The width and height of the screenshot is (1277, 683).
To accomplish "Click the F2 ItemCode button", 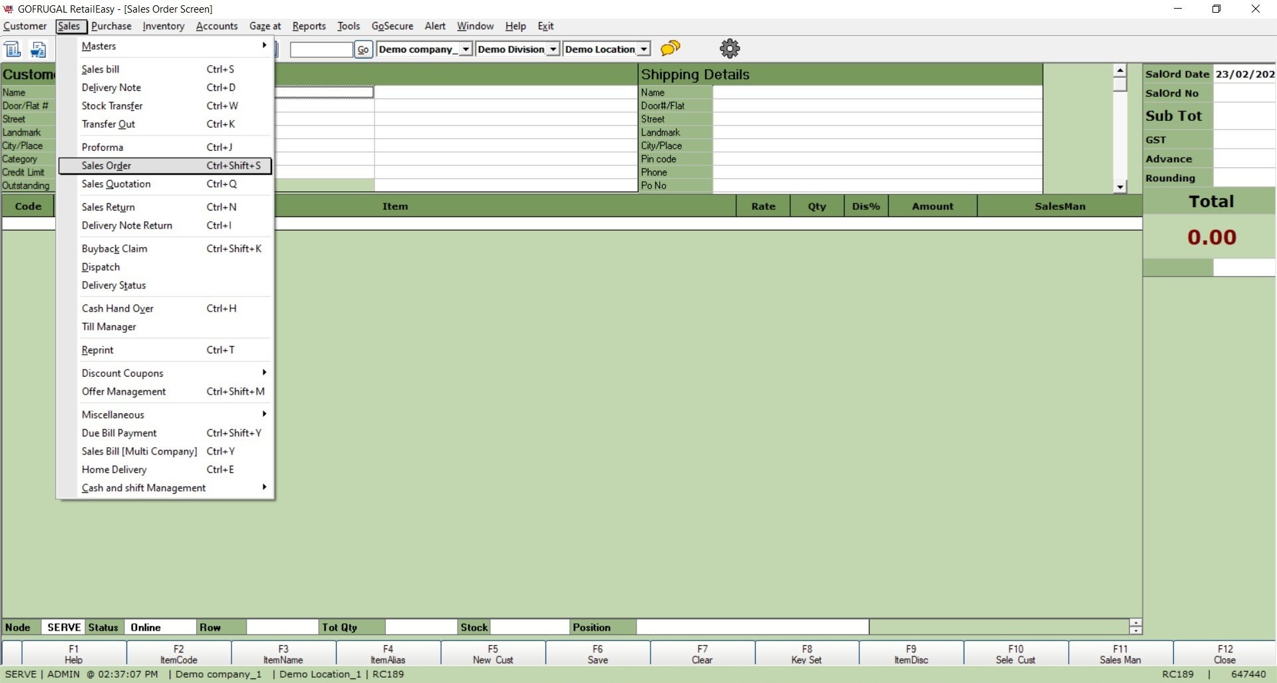I will (179, 654).
